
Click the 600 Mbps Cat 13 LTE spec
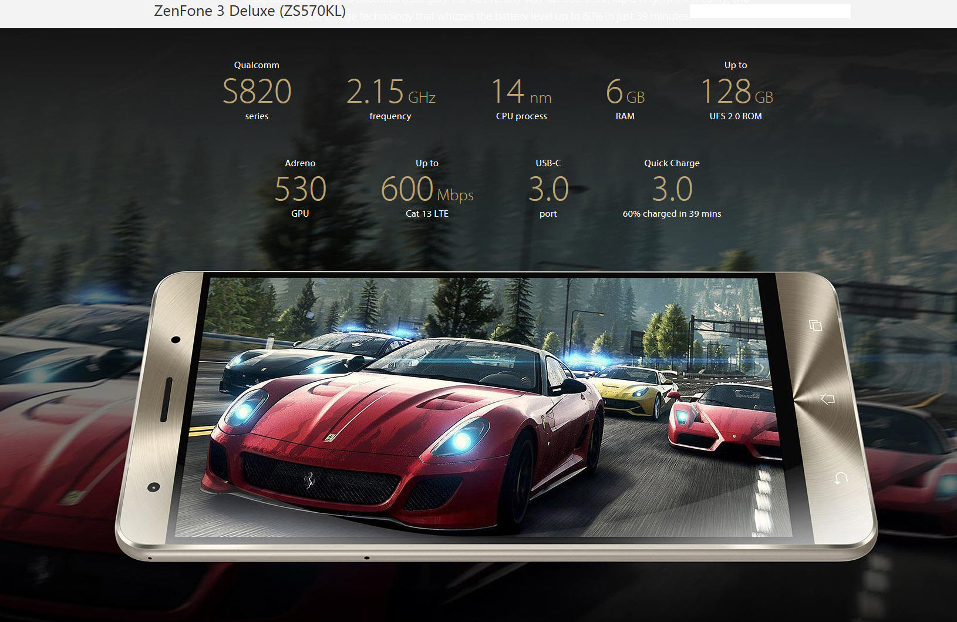[x=427, y=189]
